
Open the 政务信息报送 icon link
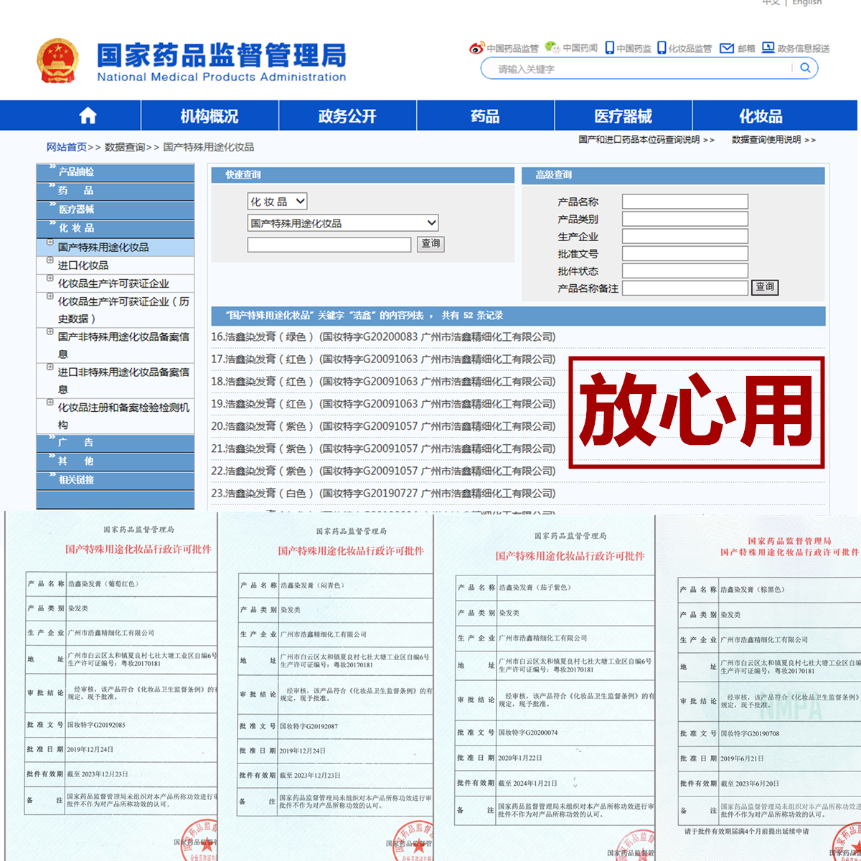[768, 47]
